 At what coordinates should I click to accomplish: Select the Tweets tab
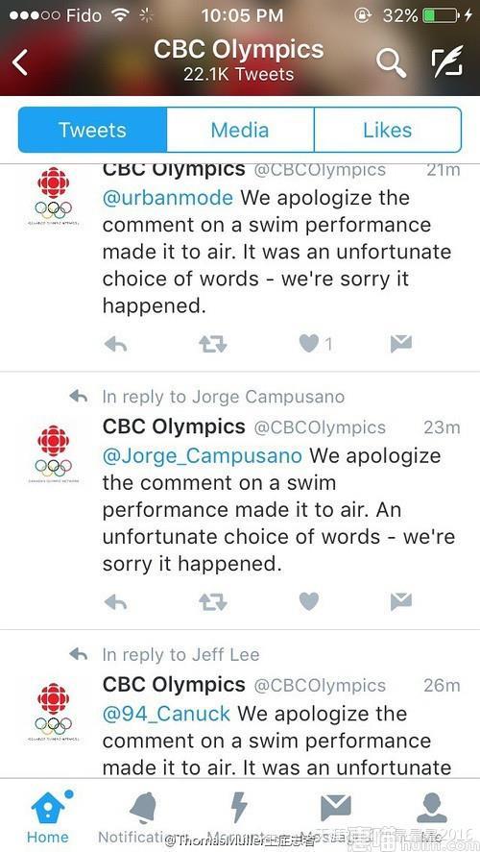point(92,130)
